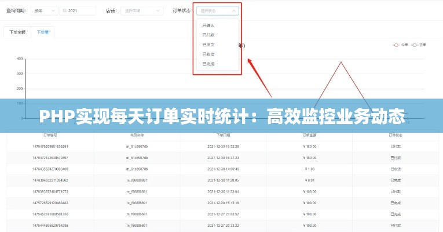Image resolution: width=443 pixels, height=232 pixels.
Task: Switch to the 下单量 tab
Action: [x=43, y=32]
